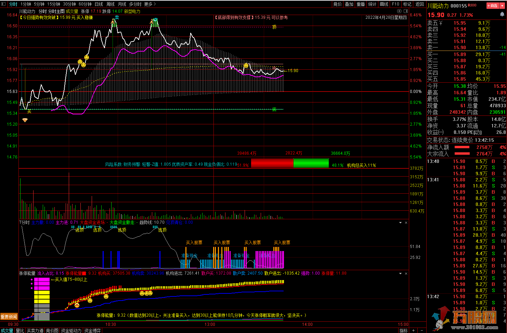Open the F10 company info
The height and width of the screenshot is (333, 507).
tap(395, 4)
